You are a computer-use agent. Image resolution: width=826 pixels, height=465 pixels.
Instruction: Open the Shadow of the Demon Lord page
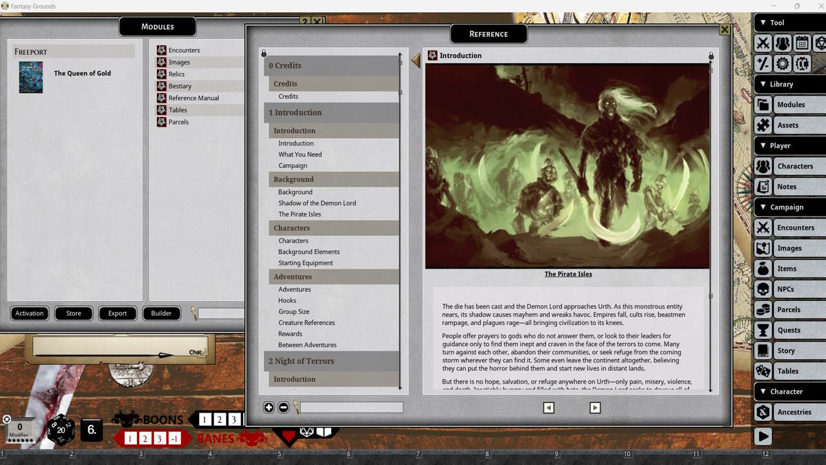tap(317, 203)
